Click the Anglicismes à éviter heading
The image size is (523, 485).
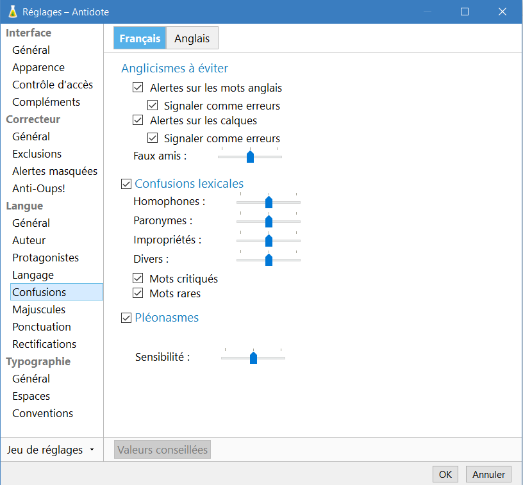pyautogui.click(x=174, y=68)
